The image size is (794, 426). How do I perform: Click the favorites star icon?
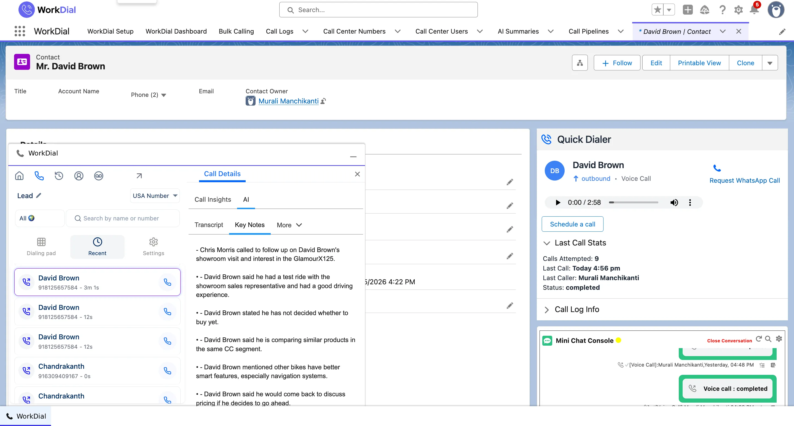click(657, 10)
